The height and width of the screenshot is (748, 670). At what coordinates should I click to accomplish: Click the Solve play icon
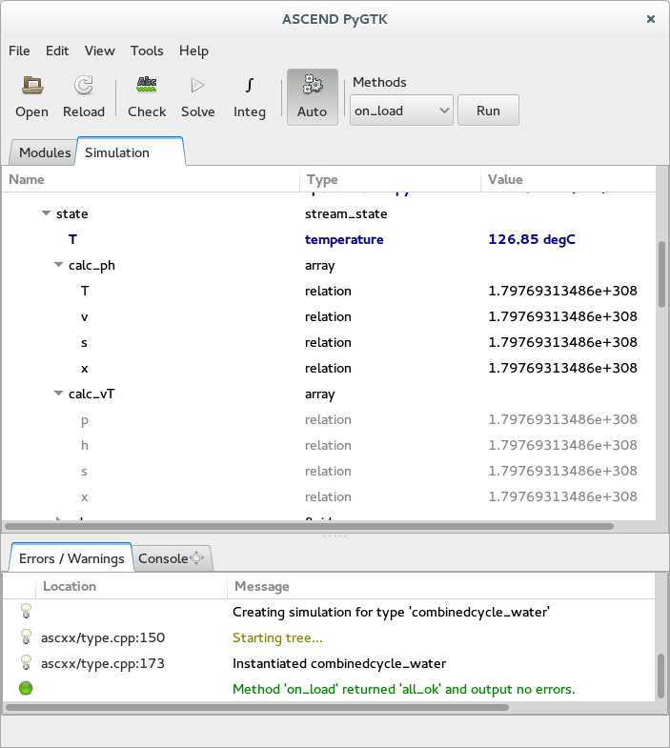(197, 86)
